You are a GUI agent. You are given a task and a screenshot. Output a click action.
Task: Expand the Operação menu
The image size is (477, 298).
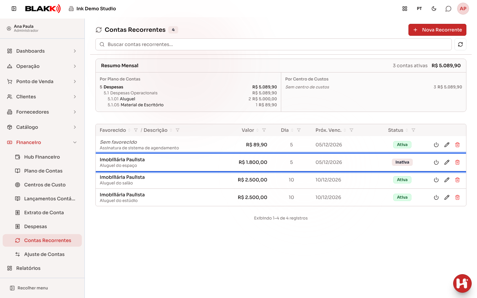[x=42, y=66]
